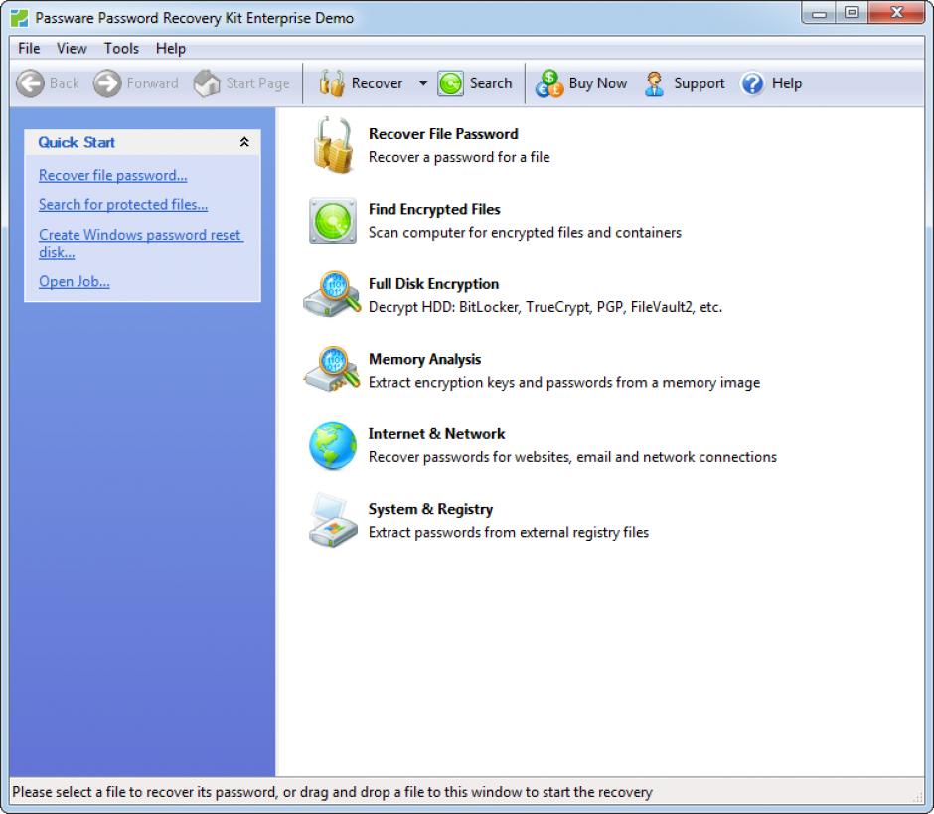
Task: Click the Recover File Password padlock icon
Action: click(333, 145)
